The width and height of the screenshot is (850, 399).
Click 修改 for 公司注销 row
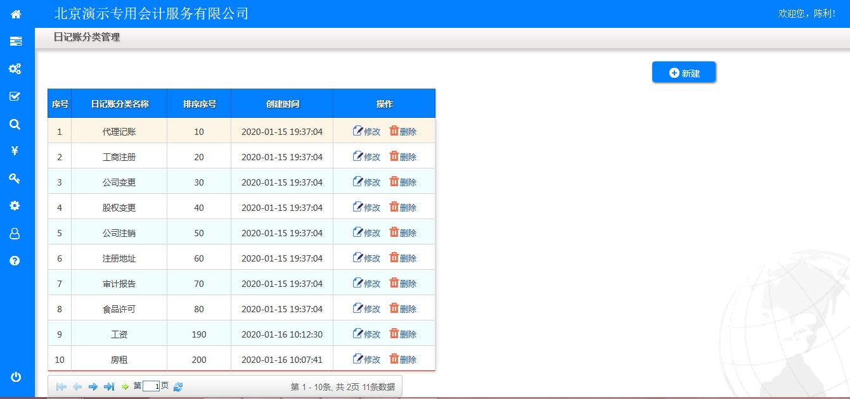tap(367, 232)
